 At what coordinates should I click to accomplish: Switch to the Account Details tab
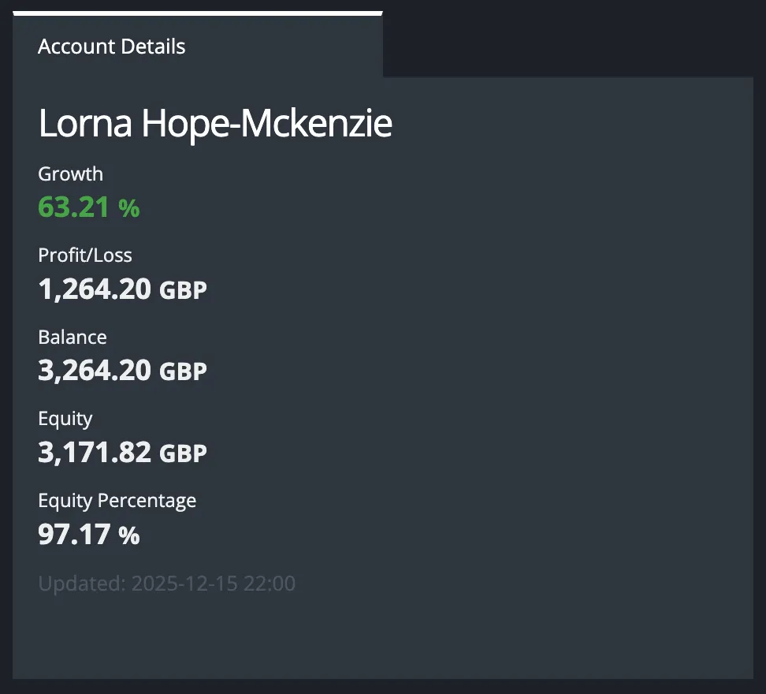click(112, 47)
